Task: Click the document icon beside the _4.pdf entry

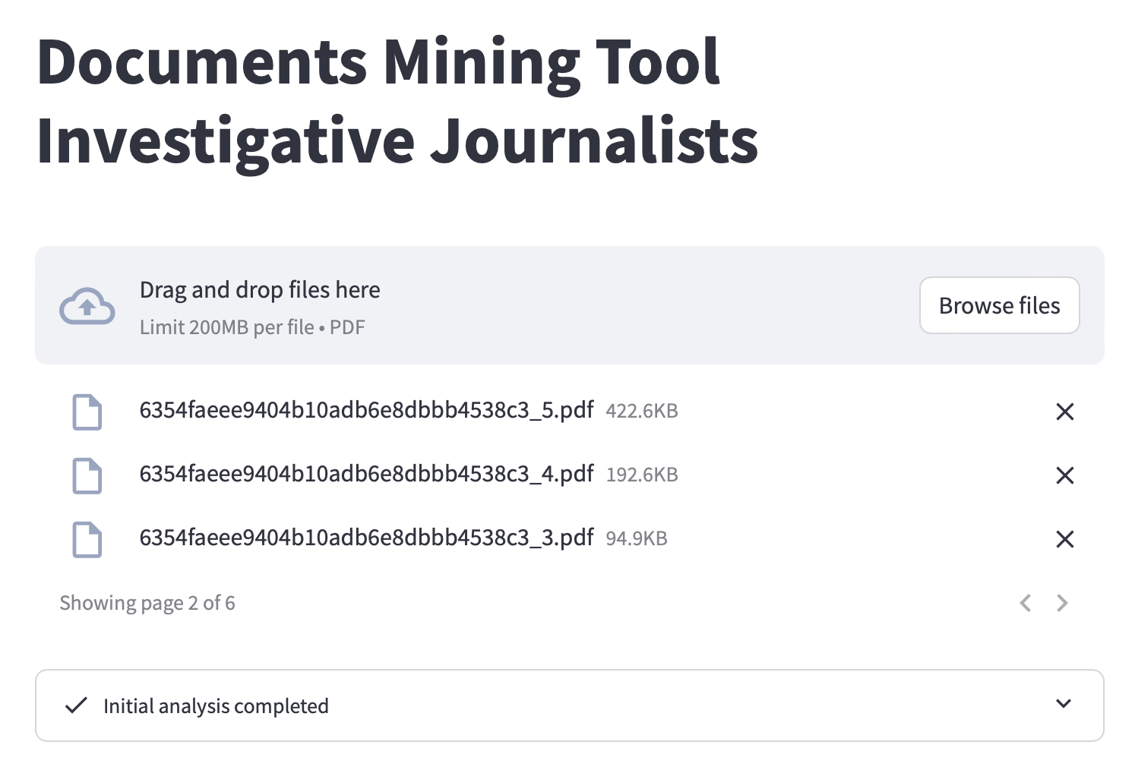Action: [87, 475]
